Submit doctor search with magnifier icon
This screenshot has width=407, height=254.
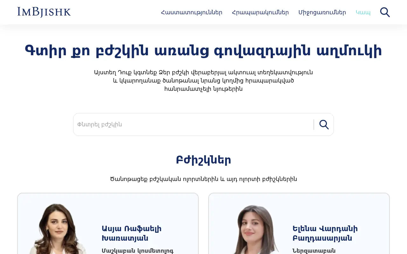pos(324,124)
